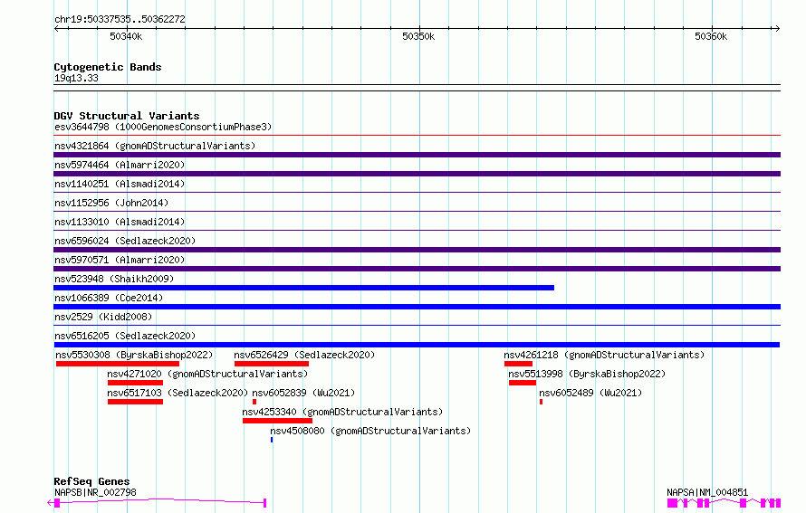Click the right arrow of the ruler
Screen dimensions: 806x513
coord(777,29)
